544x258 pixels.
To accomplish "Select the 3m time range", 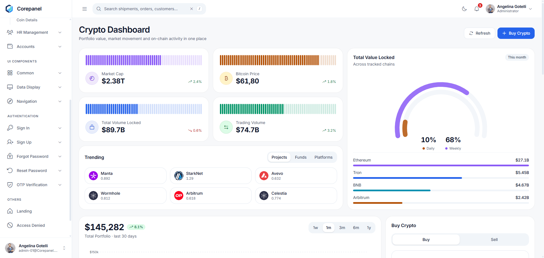I will [342, 228].
